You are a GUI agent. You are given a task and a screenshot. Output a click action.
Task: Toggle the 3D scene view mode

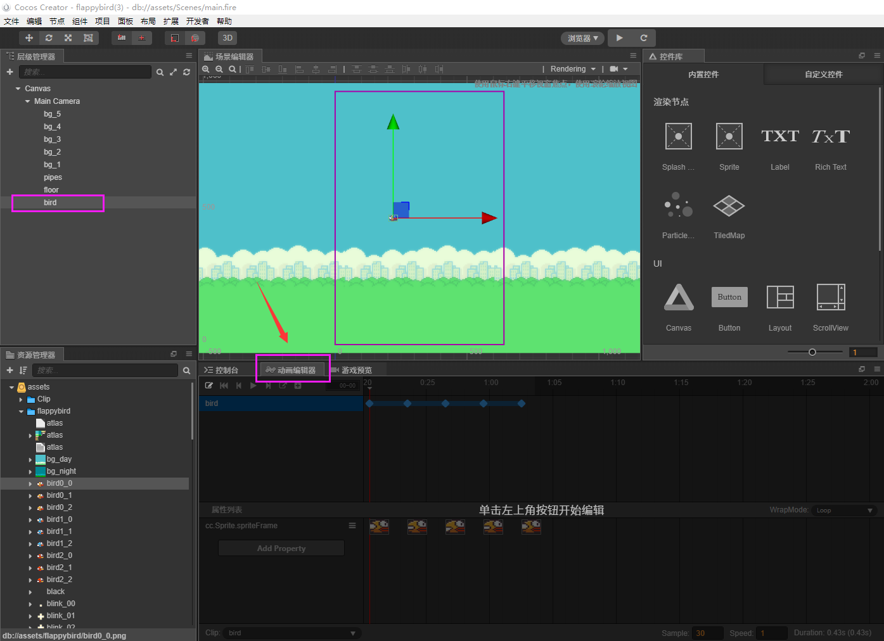click(x=227, y=38)
